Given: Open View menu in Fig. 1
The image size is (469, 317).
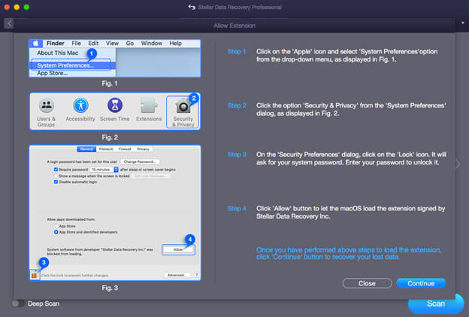Looking at the screenshot, I should click(112, 44).
